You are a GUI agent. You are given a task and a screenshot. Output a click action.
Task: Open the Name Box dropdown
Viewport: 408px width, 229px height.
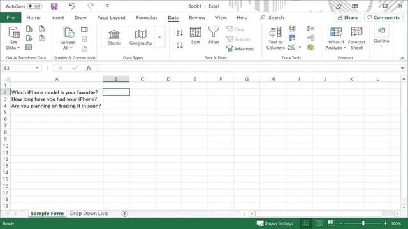[x=37, y=68]
